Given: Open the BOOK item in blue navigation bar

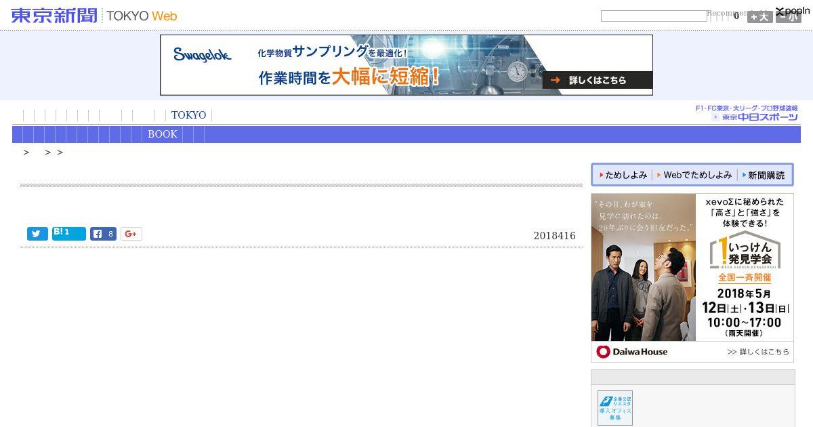Looking at the screenshot, I should 163,134.
